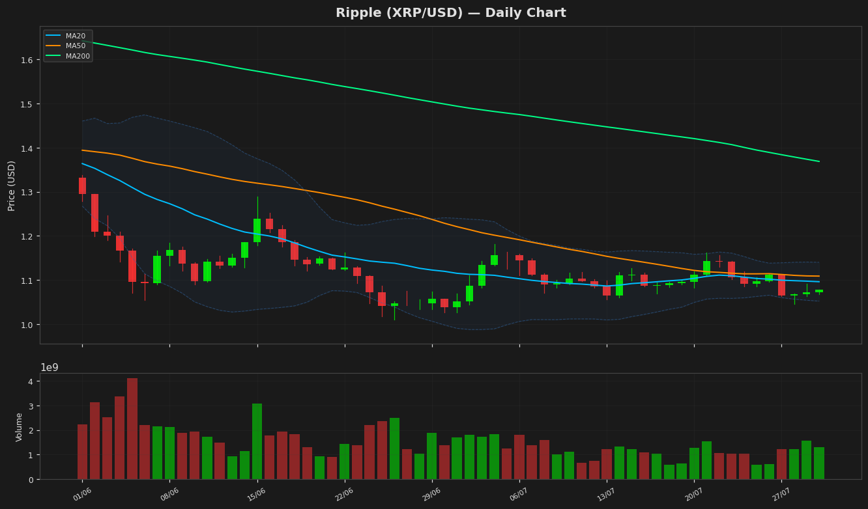Click the 1.6 price tick label
868x509 pixels.
tap(27, 60)
